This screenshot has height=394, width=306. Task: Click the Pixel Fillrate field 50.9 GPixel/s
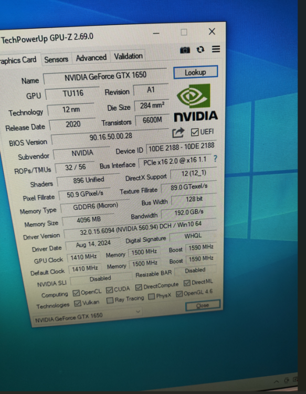[x=85, y=194]
